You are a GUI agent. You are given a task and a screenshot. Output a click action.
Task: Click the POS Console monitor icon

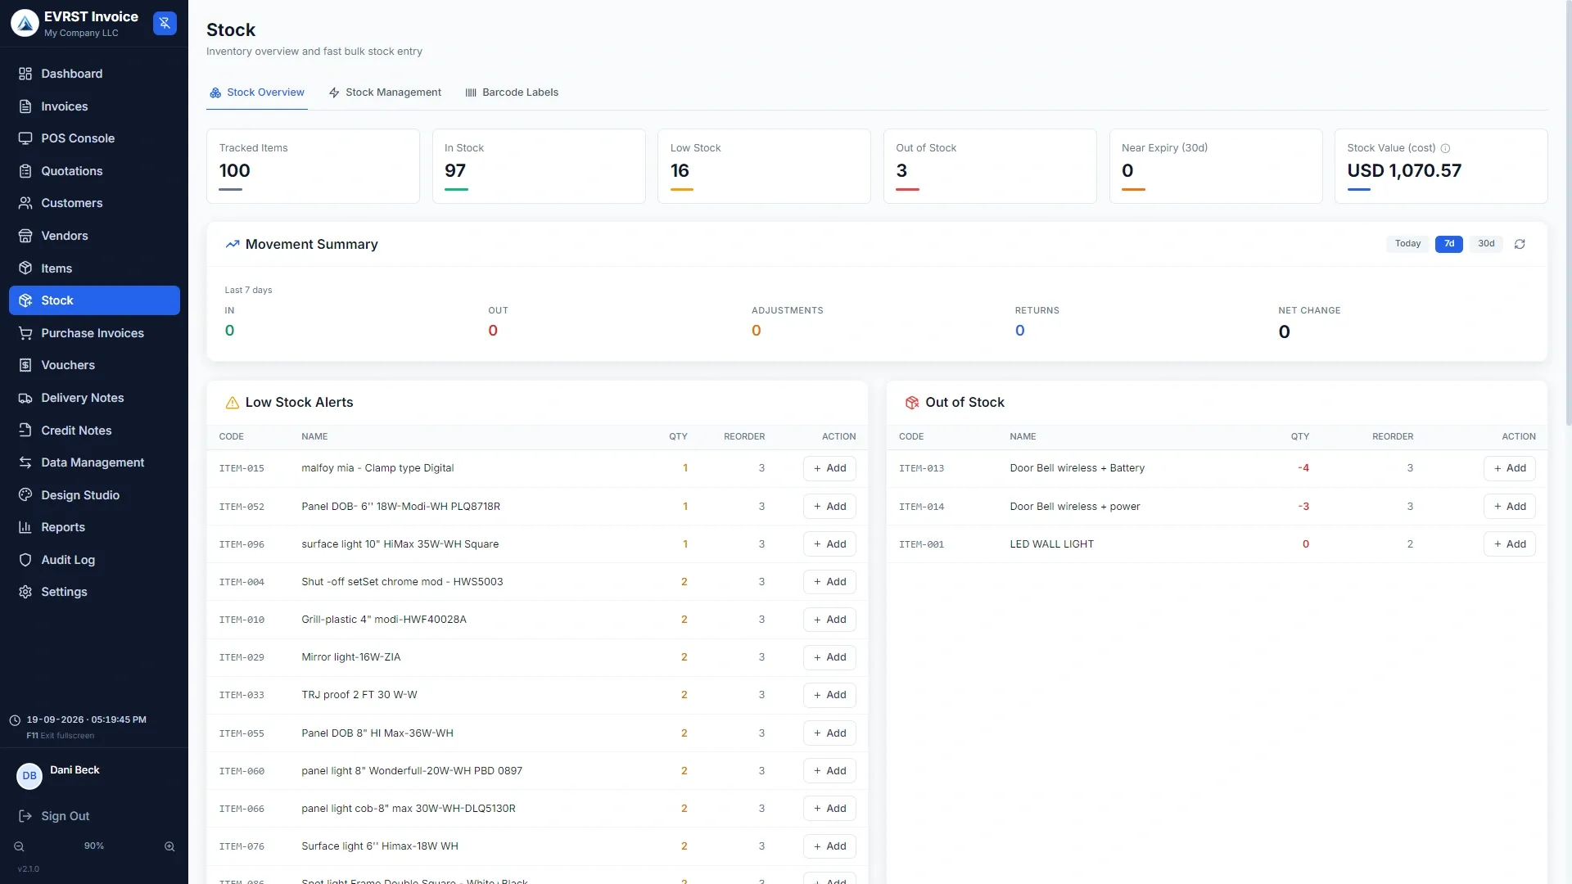[x=25, y=138]
